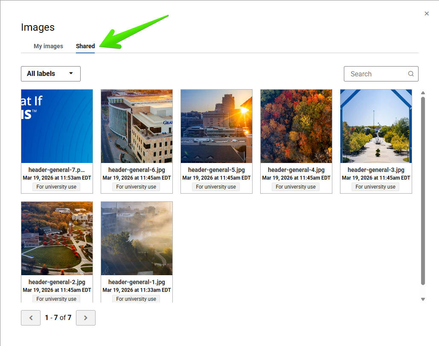Click the 1 - 7 of 7 page indicator

pos(58,317)
